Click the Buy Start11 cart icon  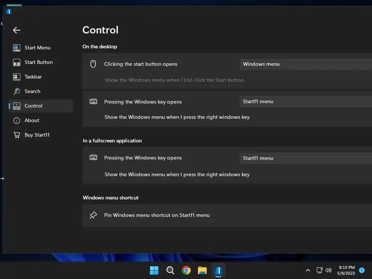(x=17, y=135)
